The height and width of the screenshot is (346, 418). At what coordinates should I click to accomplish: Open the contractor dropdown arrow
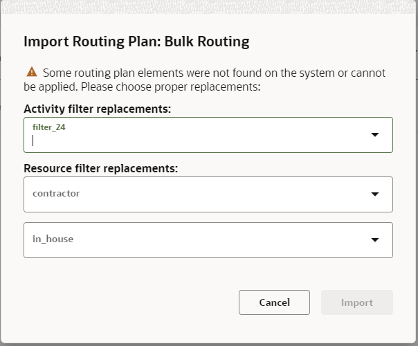[374, 194]
